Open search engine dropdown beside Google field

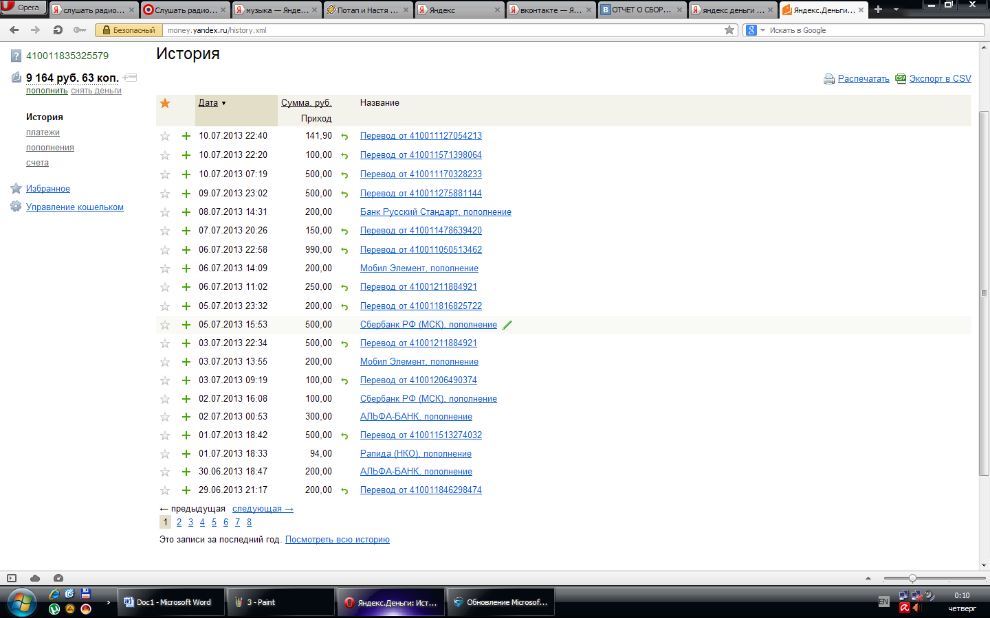(763, 30)
